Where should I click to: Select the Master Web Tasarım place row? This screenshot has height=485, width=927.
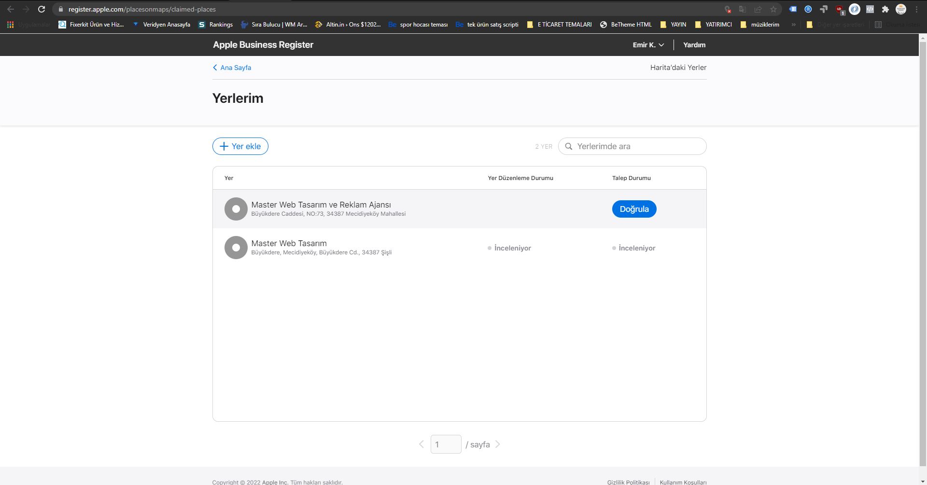pyautogui.click(x=460, y=248)
